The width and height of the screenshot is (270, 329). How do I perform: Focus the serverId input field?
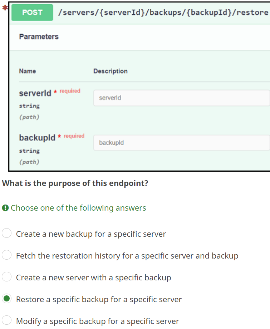(x=181, y=98)
